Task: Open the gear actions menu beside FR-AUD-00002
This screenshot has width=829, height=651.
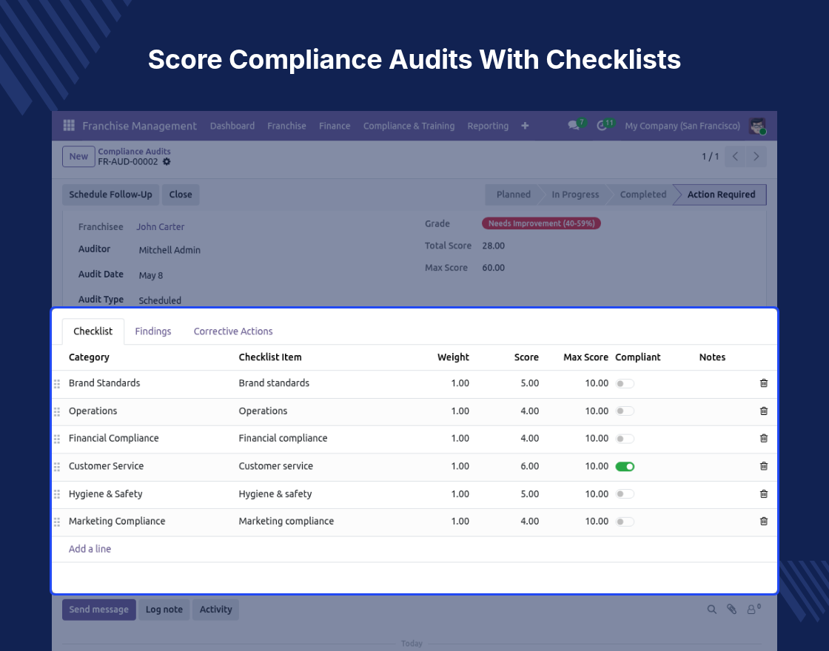Action: click(x=167, y=162)
